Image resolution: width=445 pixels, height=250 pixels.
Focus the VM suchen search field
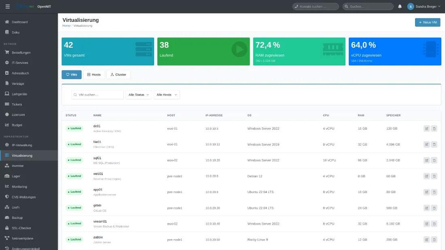coord(97,95)
